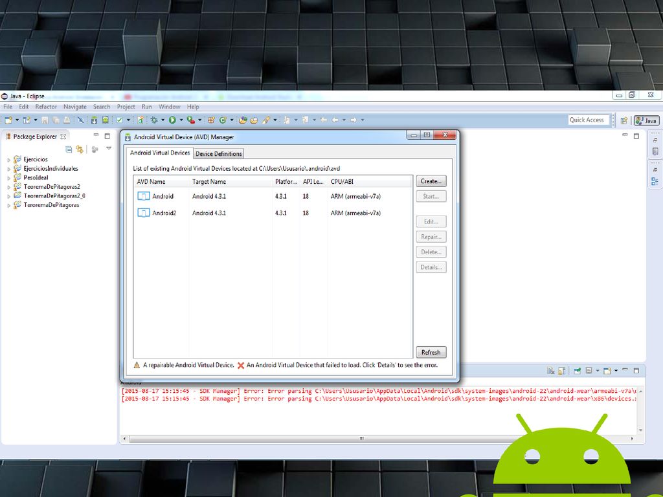Select the Android Virtual Devices tab
The image size is (663, 497).
click(160, 153)
